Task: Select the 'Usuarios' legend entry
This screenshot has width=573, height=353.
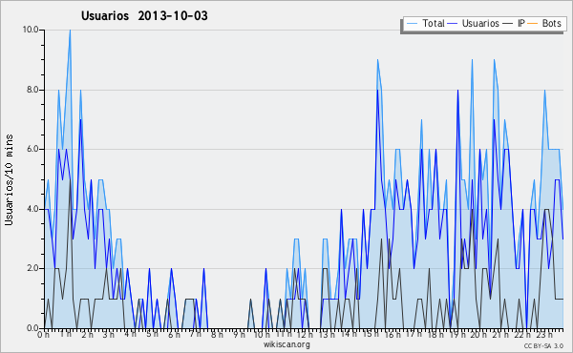Action: [474, 23]
